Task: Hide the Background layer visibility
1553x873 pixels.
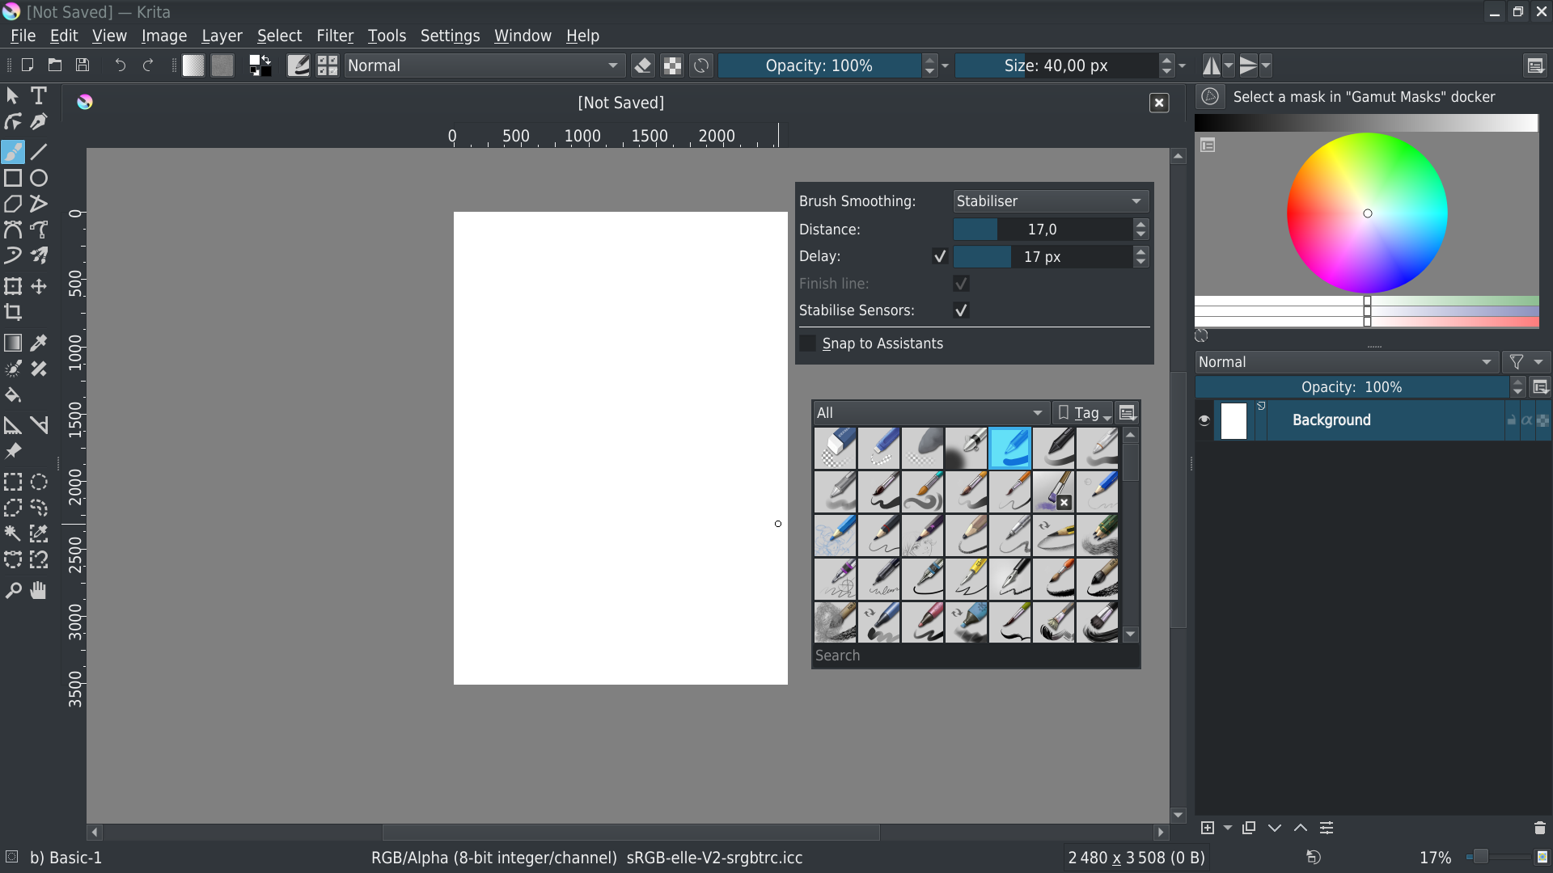Action: [1204, 420]
